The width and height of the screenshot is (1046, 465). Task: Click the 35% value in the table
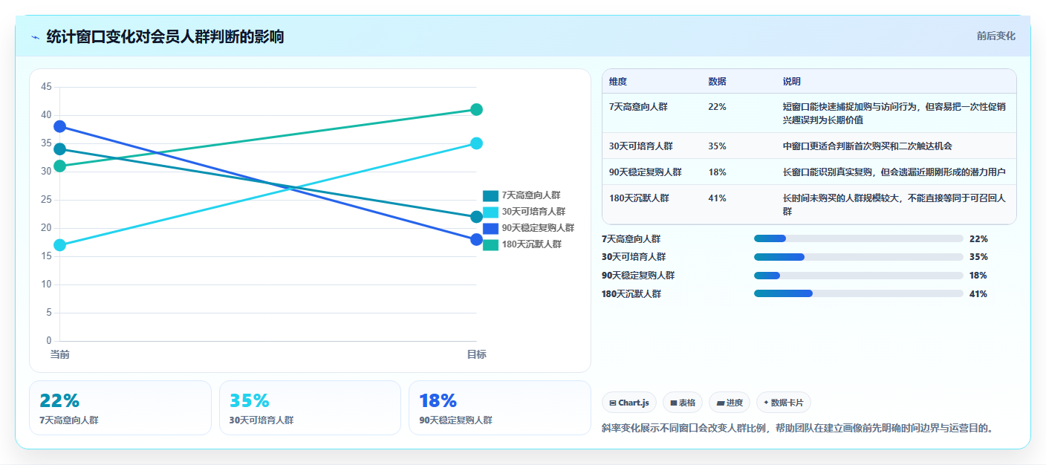717,146
